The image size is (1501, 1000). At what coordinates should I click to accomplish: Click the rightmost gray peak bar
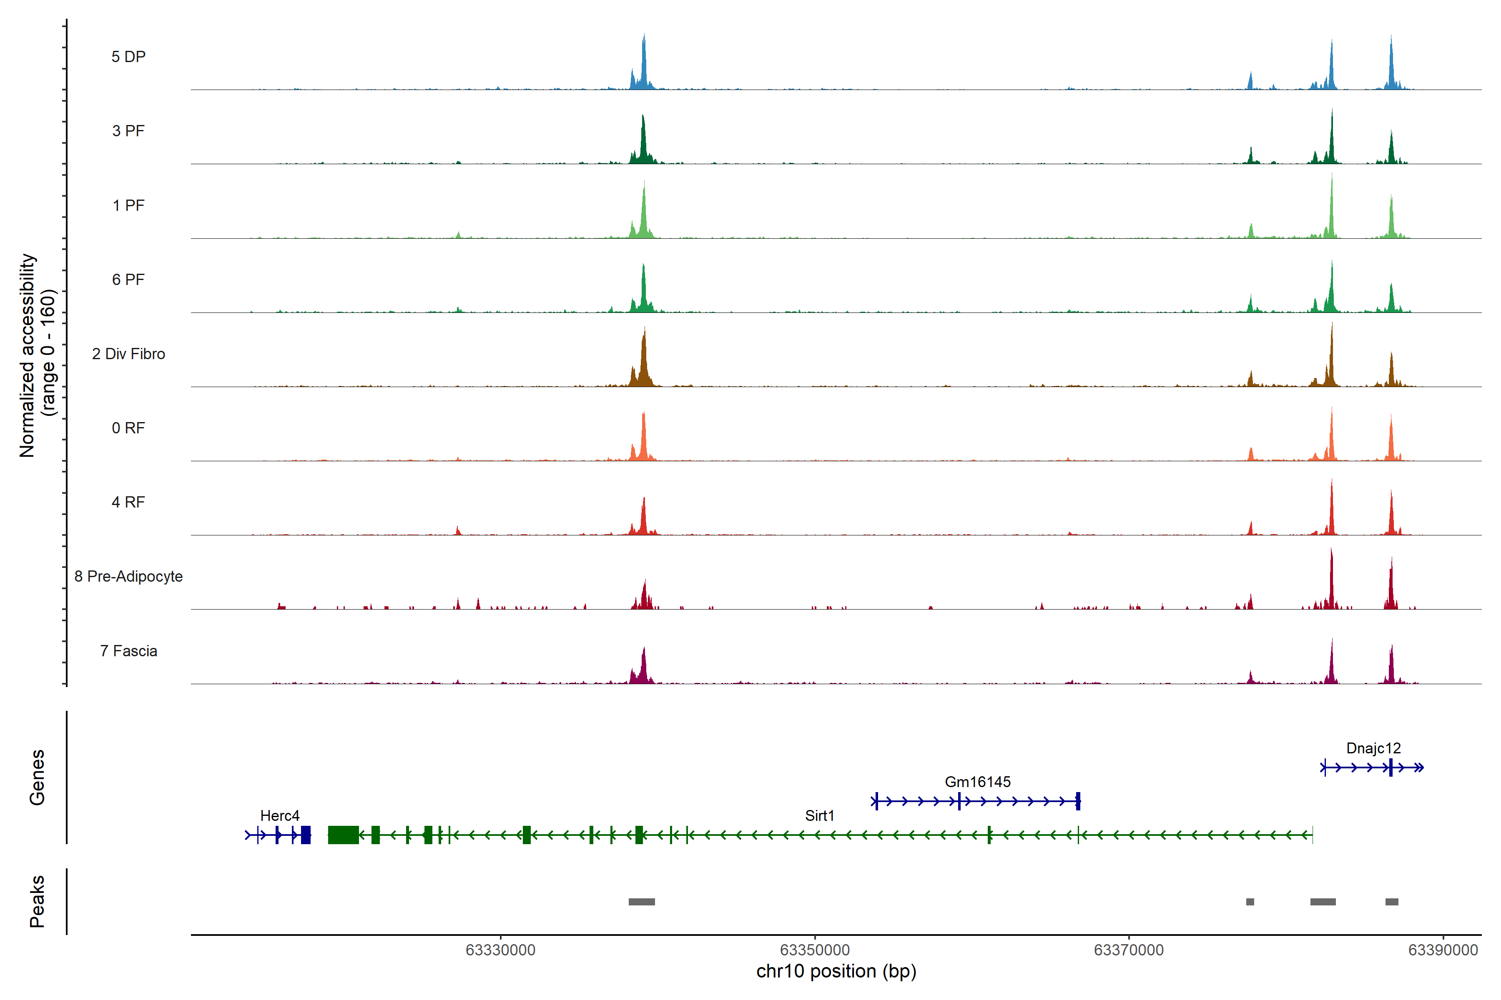pos(1392,902)
